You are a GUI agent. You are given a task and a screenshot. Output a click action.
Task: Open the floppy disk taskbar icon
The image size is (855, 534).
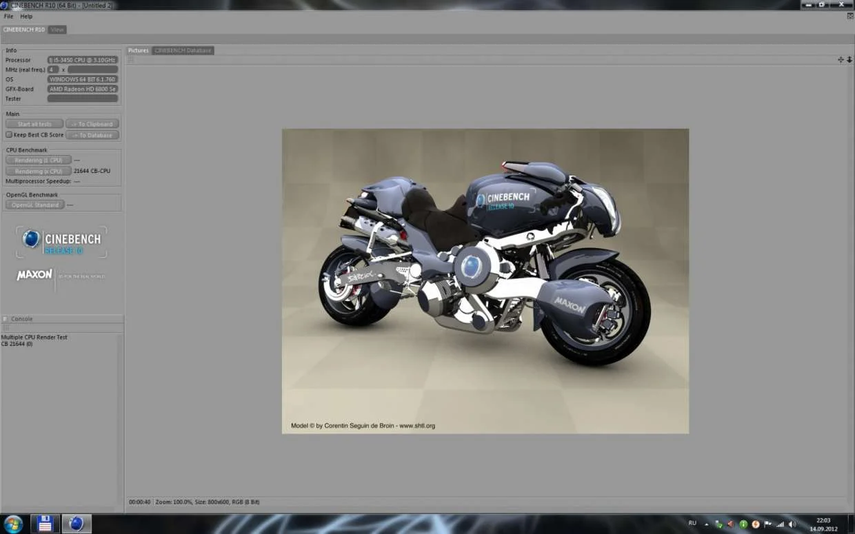pos(46,524)
